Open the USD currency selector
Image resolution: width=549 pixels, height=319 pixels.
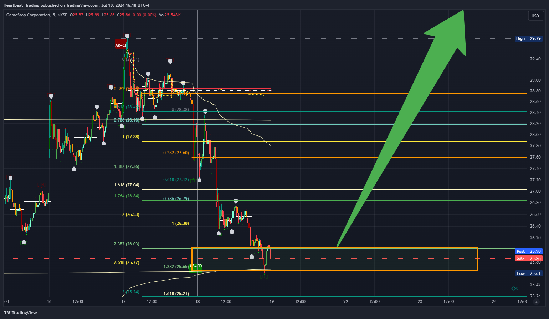(x=535, y=16)
